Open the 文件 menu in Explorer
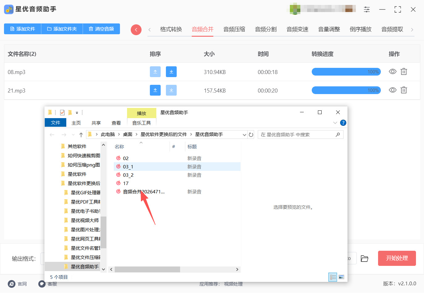The height and width of the screenshot is (293, 424). point(56,123)
